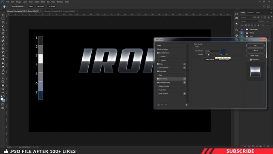Select the Crop tool
The height and width of the screenshot is (154, 273).
tap(3, 30)
